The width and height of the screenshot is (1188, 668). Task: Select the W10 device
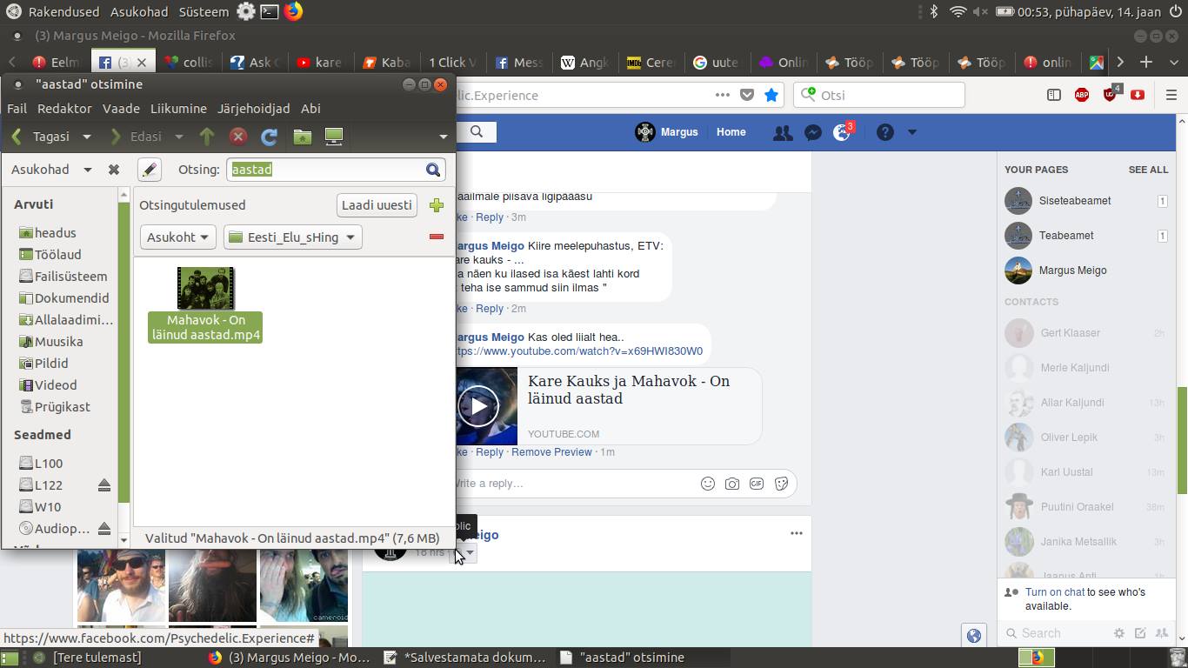48,507
